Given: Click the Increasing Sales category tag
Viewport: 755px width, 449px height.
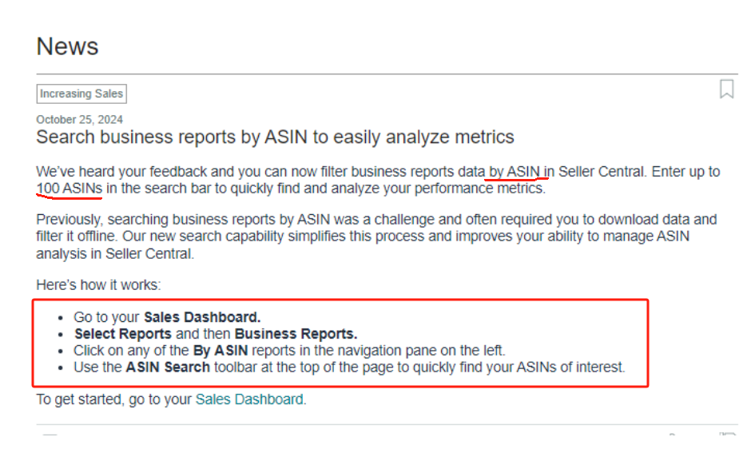Looking at the screenshot, I should tap(81, 93).
